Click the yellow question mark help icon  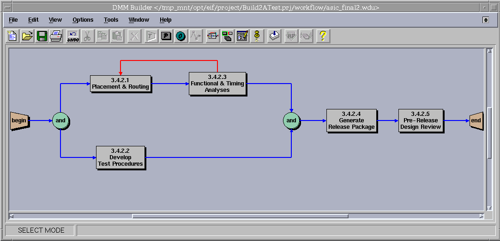point(323,36)
